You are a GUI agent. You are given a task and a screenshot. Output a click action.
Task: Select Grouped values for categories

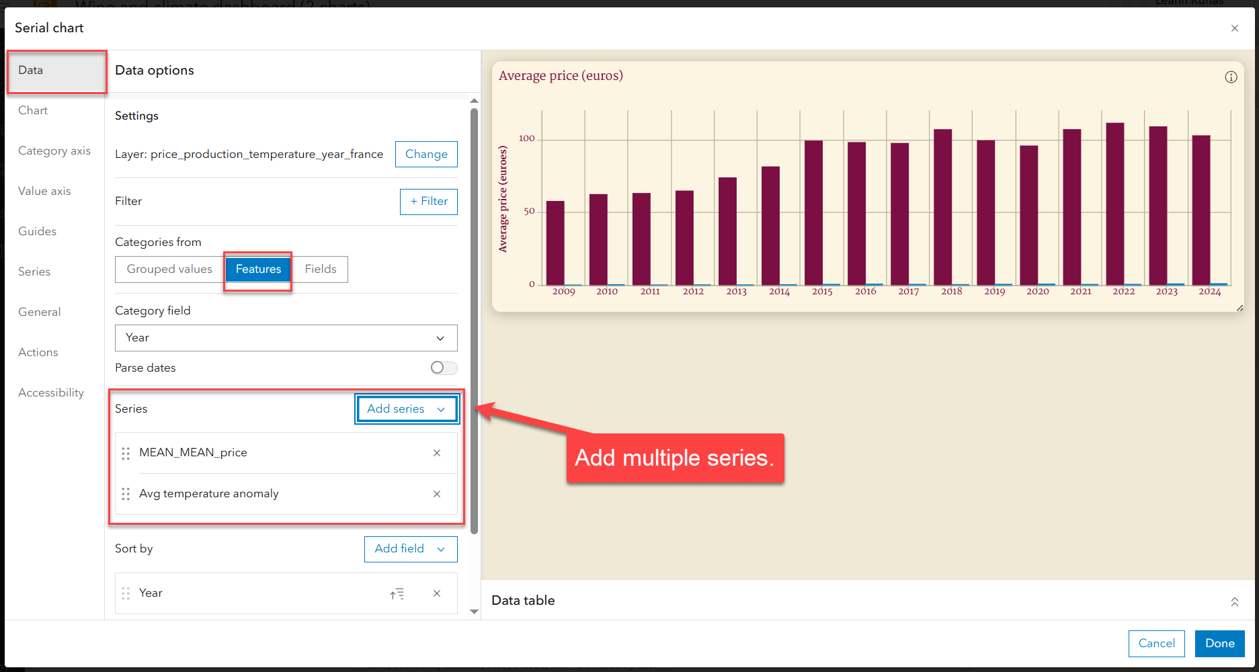tap(169, 269)
